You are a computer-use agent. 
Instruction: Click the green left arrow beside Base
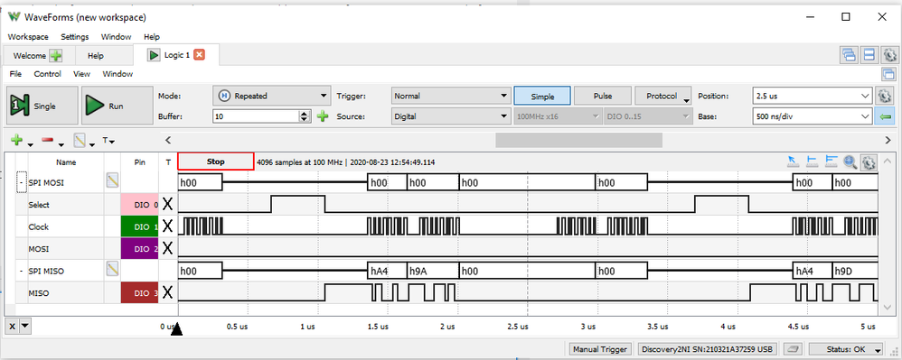885,116
